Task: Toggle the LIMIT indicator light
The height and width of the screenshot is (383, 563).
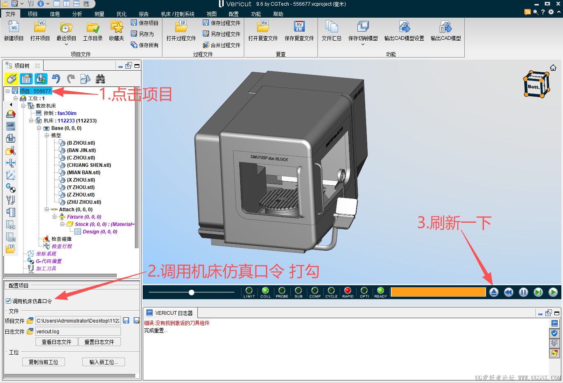Action: point(249,291)
